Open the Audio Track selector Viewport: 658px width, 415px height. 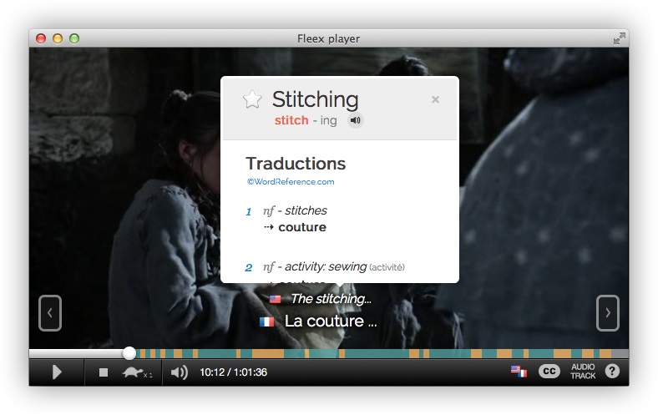pos(583,372)
